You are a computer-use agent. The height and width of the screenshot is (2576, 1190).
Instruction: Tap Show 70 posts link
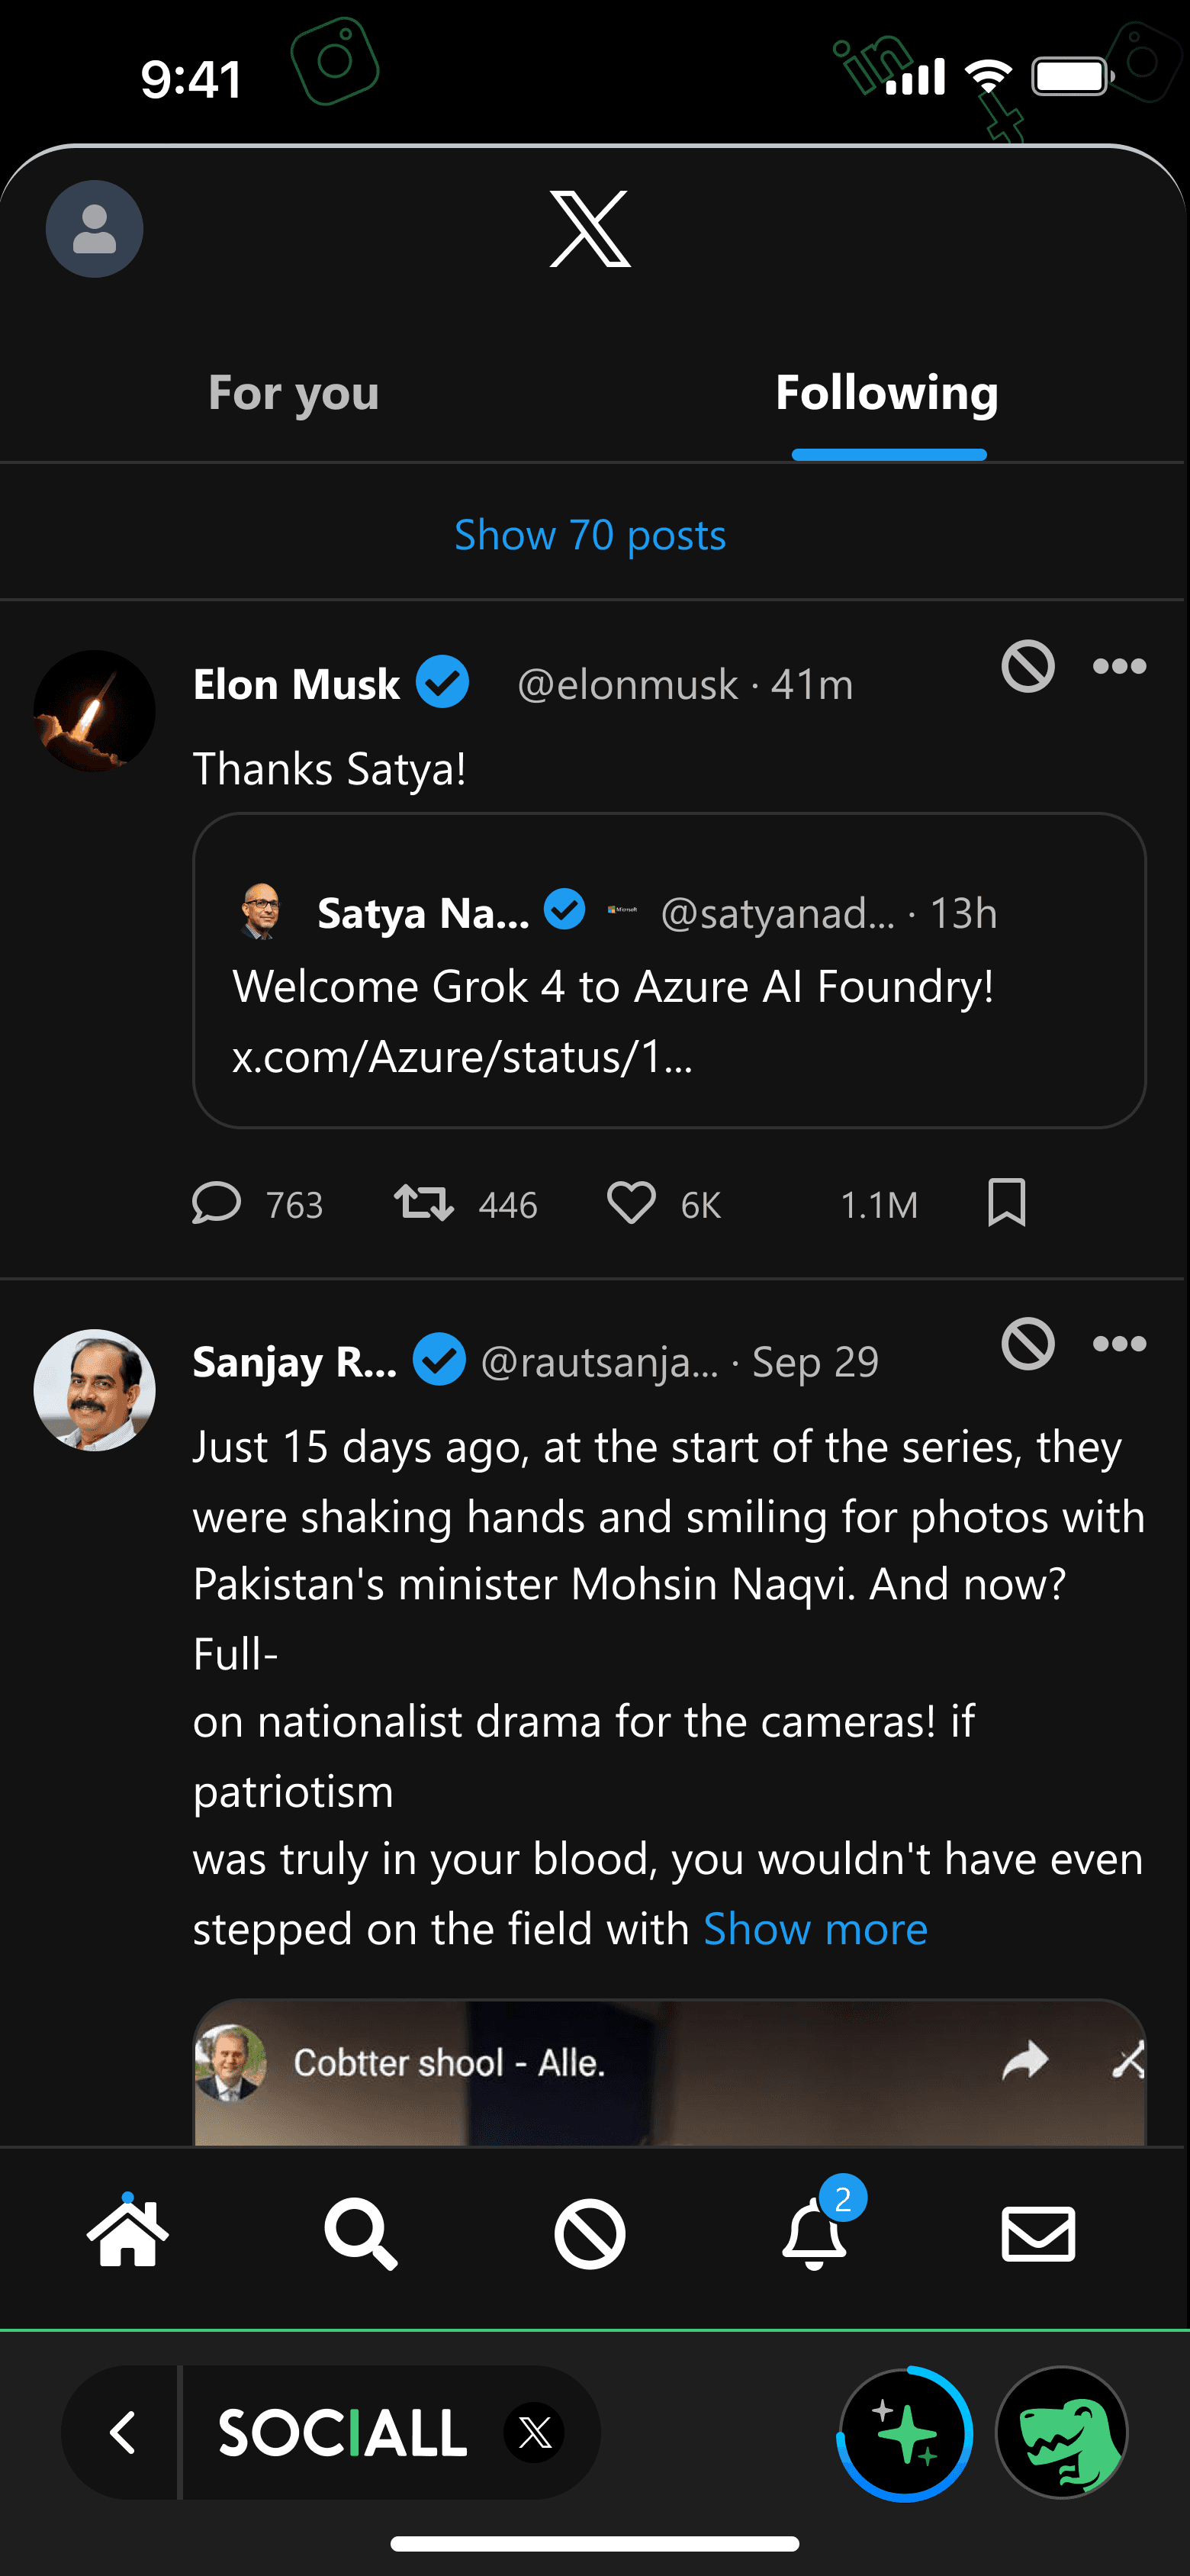click(x=590, y=535)
